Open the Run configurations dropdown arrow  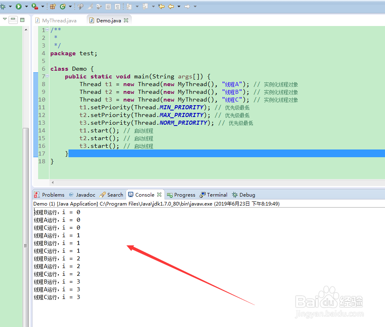[26, 6]
